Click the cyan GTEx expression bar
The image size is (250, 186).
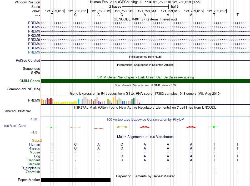tap(78, 102)
